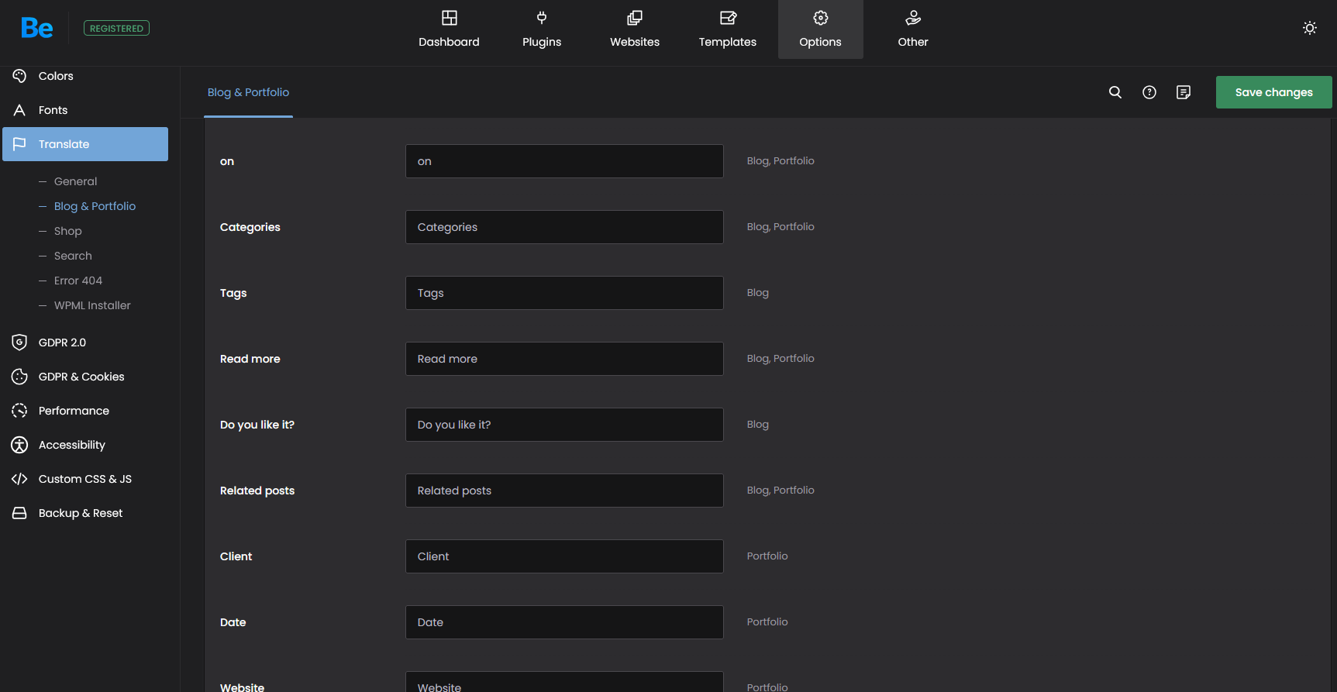Expand the Colors sidebar section

click(x=56, y=76)
